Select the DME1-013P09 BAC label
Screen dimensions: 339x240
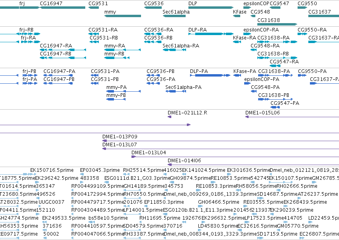pyautogui.click(x=120, y=137)
